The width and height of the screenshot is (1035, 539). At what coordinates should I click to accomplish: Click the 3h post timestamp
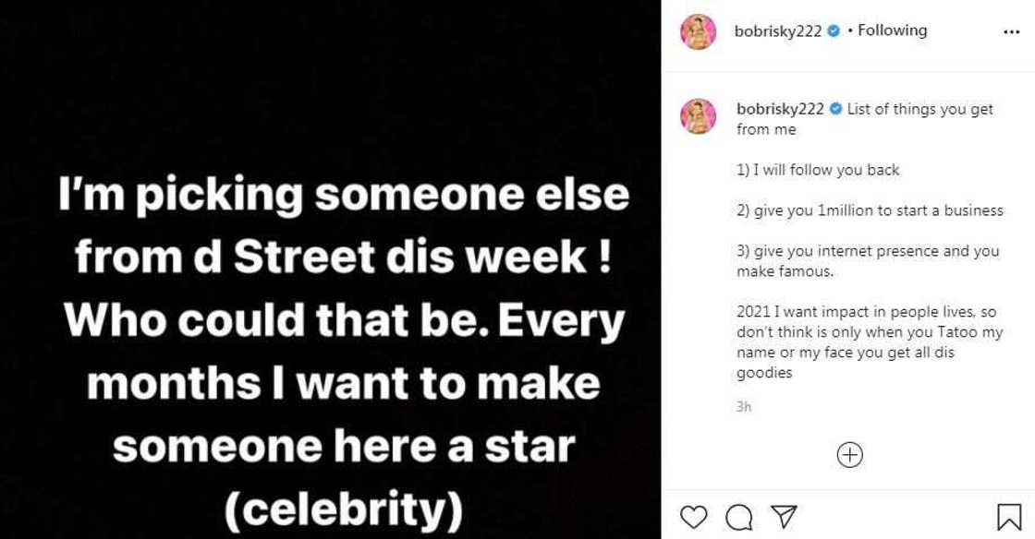[744, 406]
